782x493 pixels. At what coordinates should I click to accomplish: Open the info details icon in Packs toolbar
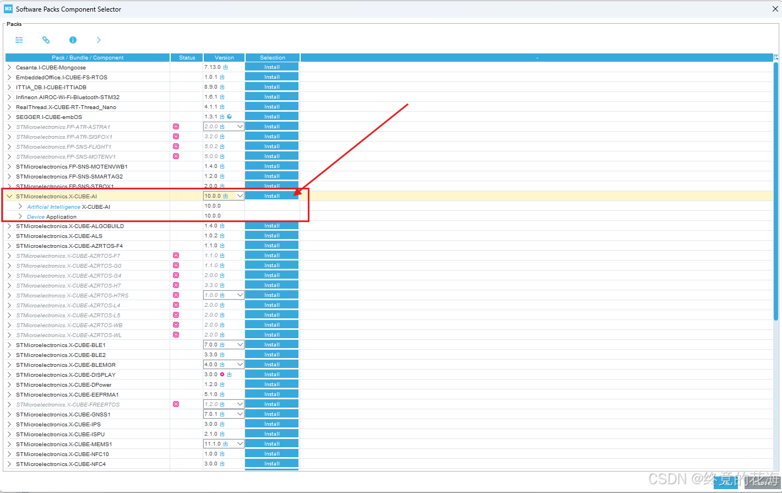tap(73, 40)
